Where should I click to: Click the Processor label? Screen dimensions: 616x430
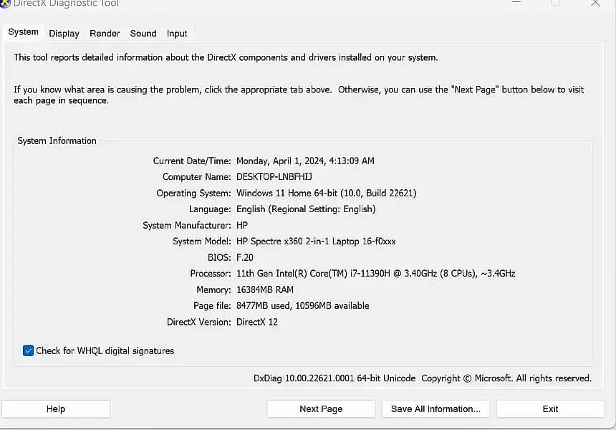[x=211, y=274]
